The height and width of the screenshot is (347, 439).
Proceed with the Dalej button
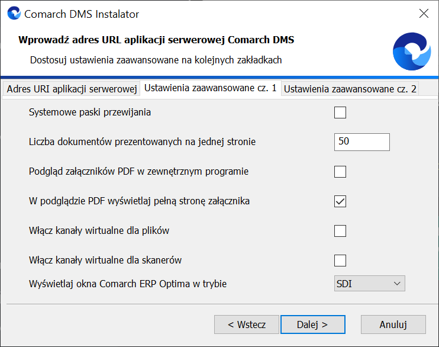(x=313, y=324)
